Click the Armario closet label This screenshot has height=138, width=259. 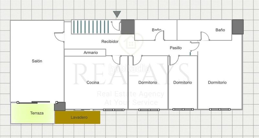click(x=91, y=53)
